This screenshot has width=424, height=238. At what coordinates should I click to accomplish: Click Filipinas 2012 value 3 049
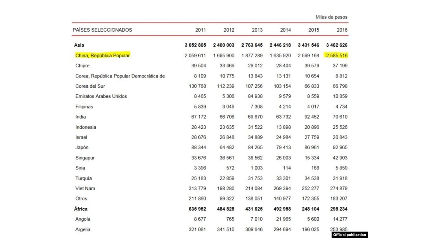(x=228, y=106)
